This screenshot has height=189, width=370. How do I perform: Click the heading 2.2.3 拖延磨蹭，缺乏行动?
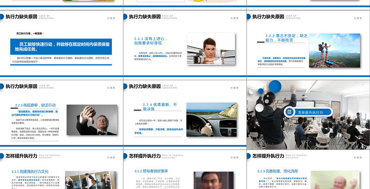(x=33, y=105)
